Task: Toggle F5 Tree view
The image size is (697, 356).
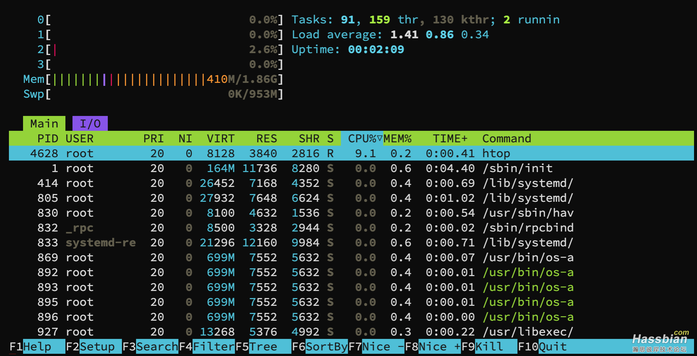Action: point(263,346)
